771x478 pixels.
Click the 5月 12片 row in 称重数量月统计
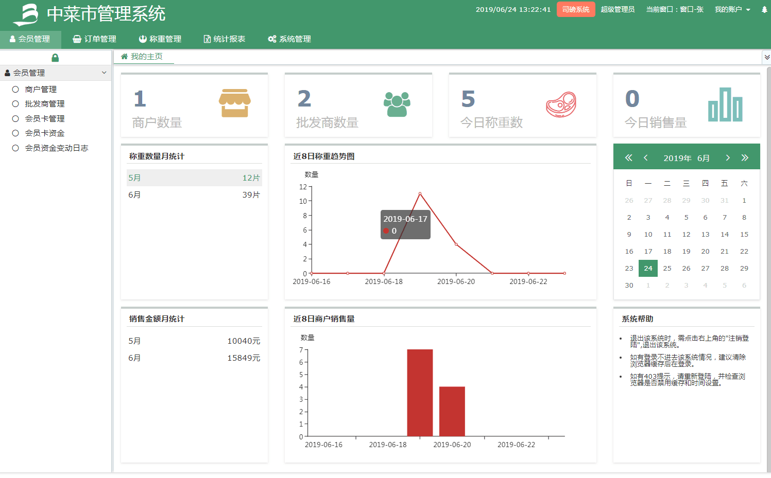(194, 178)
